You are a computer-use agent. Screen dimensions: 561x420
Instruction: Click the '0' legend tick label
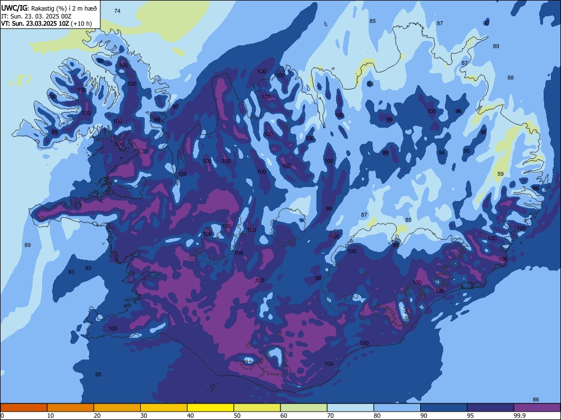coord(2,416)
